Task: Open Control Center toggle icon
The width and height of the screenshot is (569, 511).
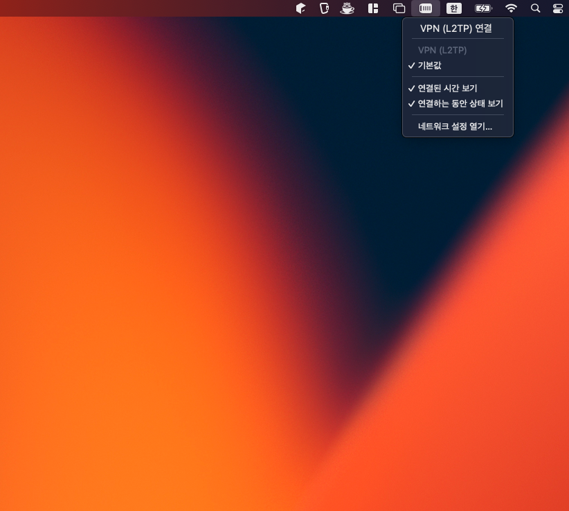Action: coord(558,8)
